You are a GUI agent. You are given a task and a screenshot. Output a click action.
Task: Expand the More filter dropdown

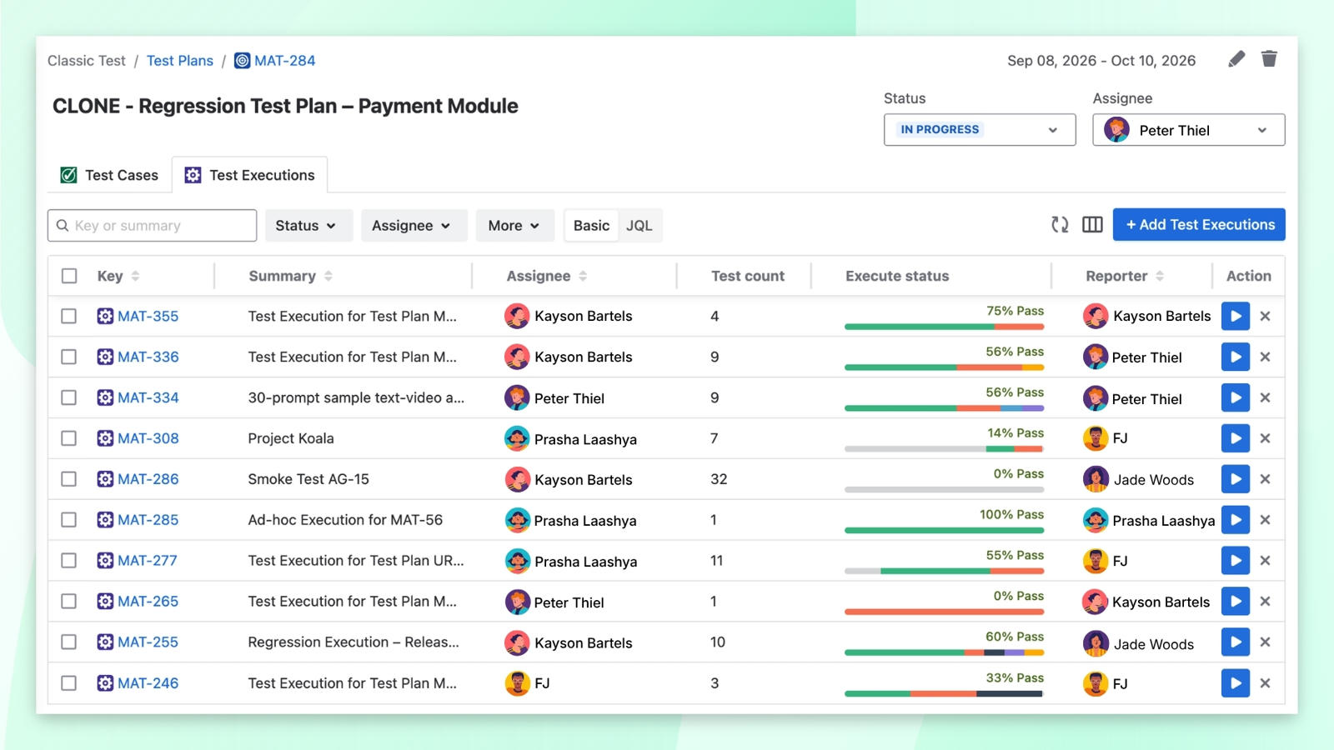514,226
